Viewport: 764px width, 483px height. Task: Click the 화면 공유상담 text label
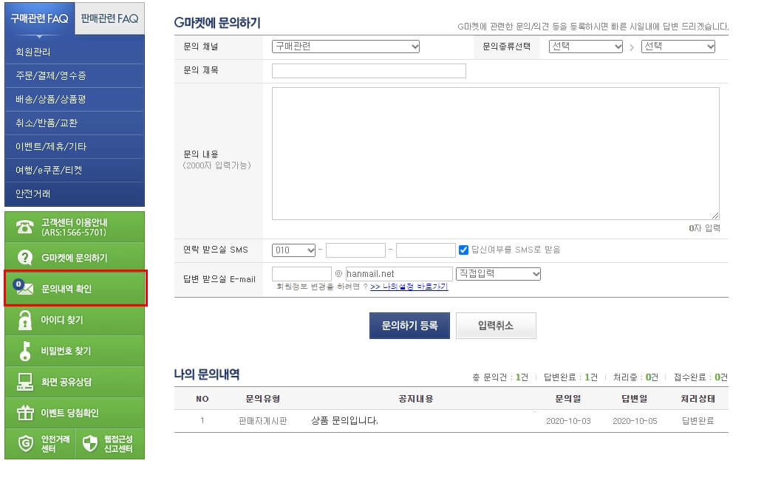[x=66, y=382]
